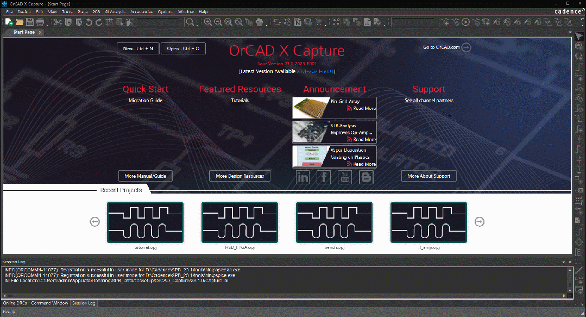Open the PCB menu
Image resolution: width=586 pixels, height=317 pixels.
click(x=96, y=11)
